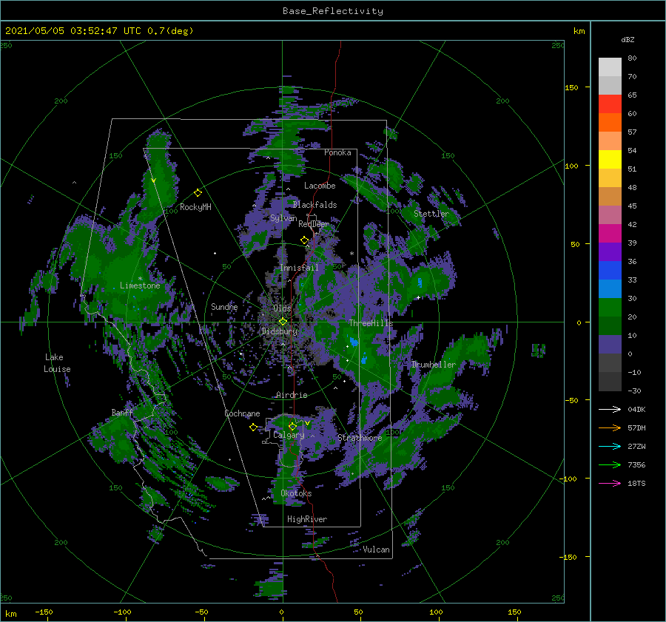Pick the yellow 51-54 dBZ swatch
Screen dimensions: 666x622
610,159
